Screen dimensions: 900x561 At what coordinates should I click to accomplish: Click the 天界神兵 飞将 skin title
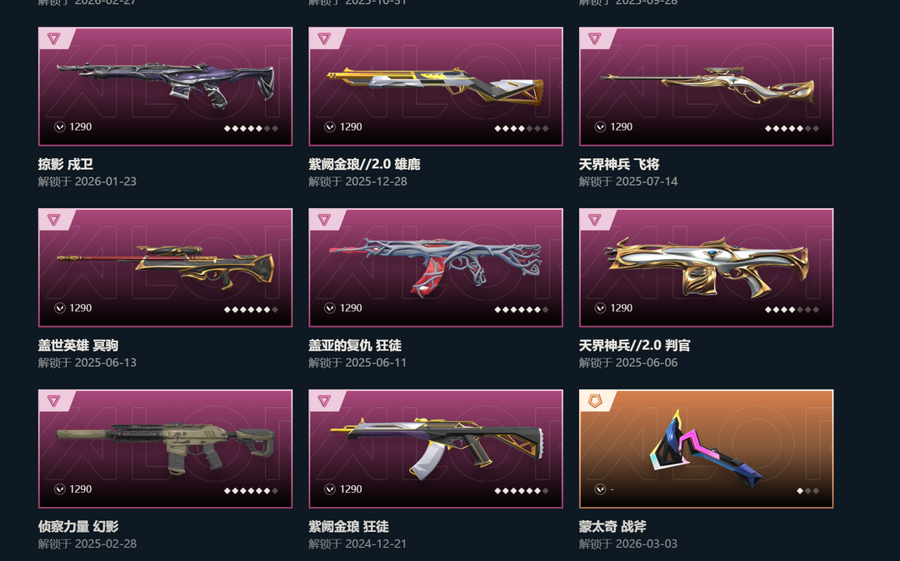[x=618, y=164]
